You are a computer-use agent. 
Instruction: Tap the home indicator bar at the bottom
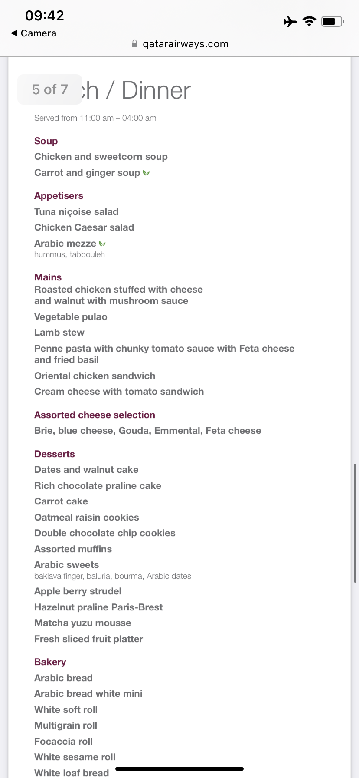179,769
